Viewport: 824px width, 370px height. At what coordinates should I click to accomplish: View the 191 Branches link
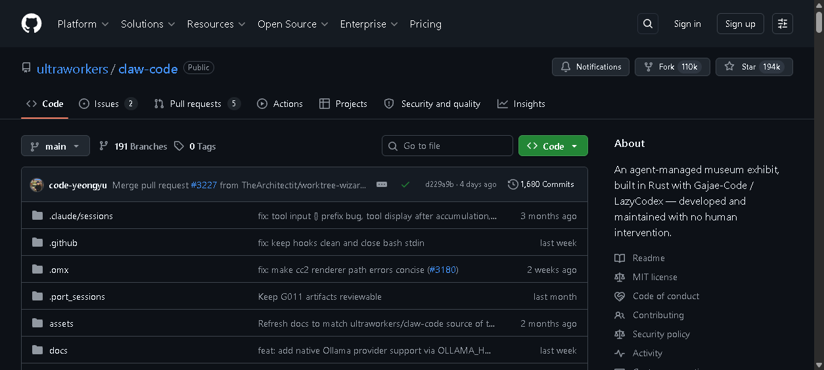[x=133, y=146]
